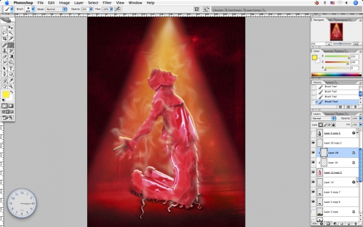Select the Eraser tool
363x227 pixels.
4,56
